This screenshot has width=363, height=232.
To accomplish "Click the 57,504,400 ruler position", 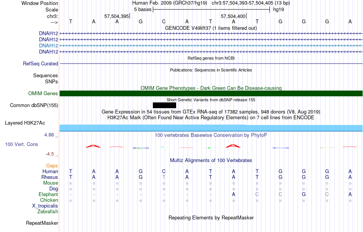I will pyautogui.click(x=233, y=16).
